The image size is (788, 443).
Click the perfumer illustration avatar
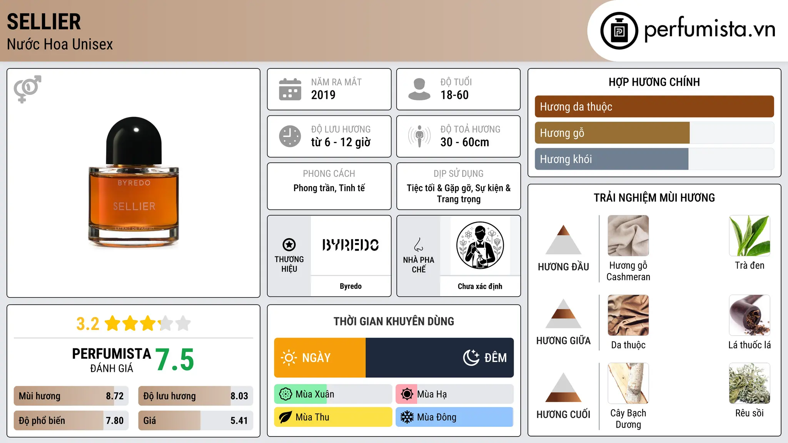480,245
